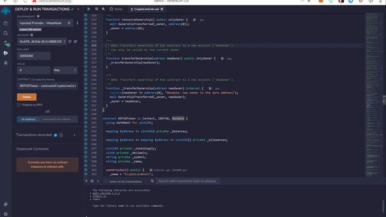The width and height of the screenshot is (386, 217).
Task: Open the web3 version link in terminal
Action: point(106,193)
